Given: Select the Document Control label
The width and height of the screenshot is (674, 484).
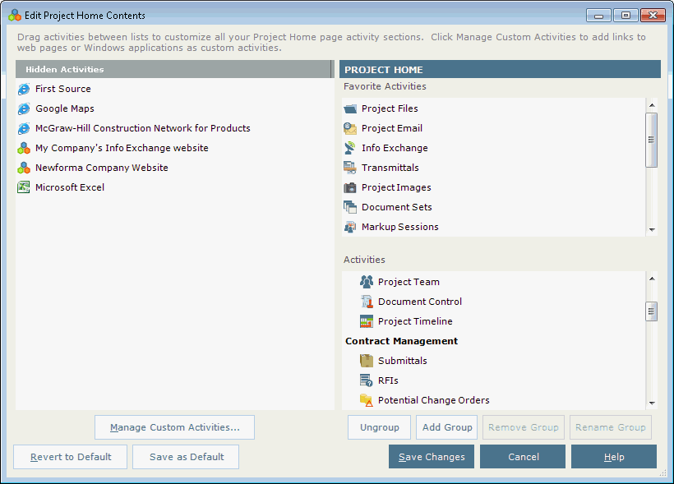Looking at the screenshot, I should (420, 302).
